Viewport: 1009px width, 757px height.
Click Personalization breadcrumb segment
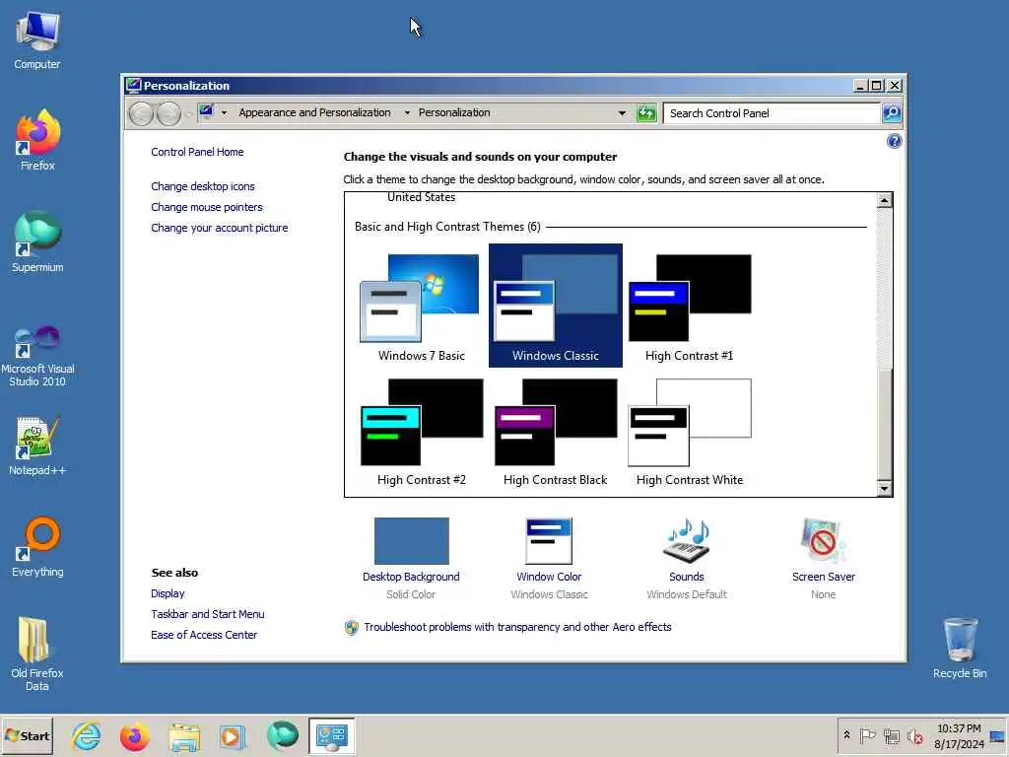[454, 112]
